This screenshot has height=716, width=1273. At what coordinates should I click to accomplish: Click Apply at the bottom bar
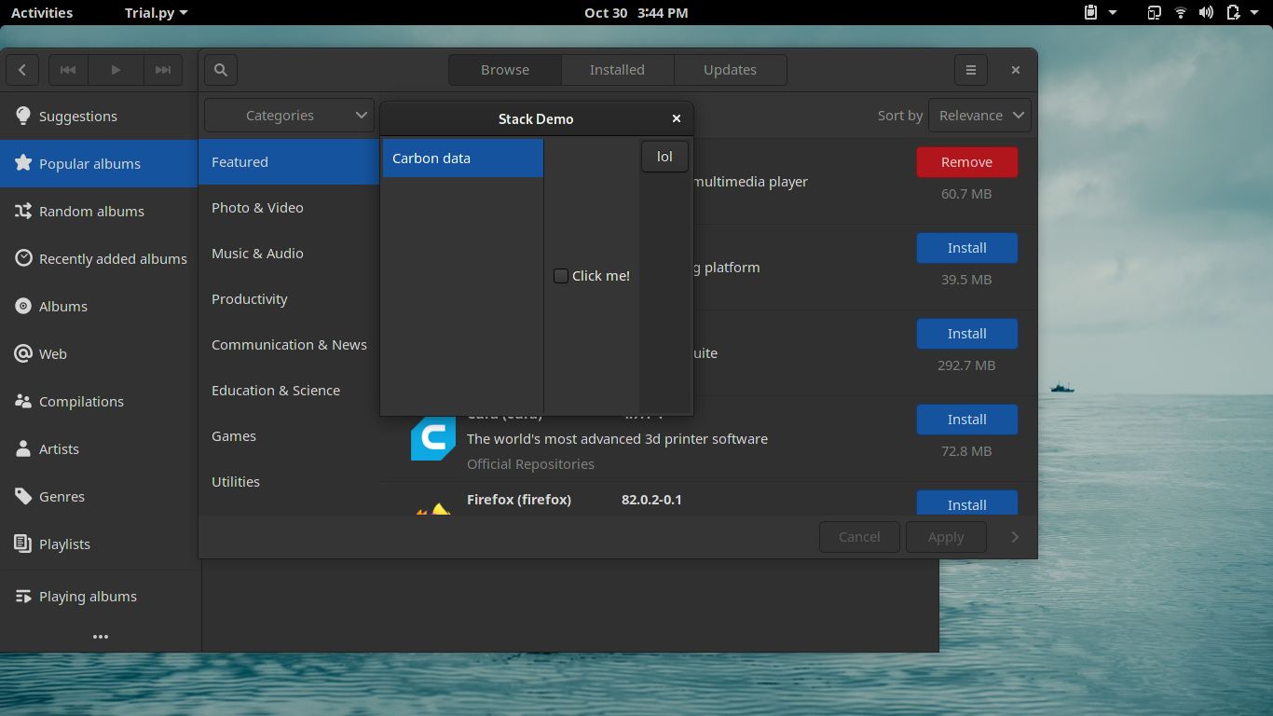coord(946,536)
